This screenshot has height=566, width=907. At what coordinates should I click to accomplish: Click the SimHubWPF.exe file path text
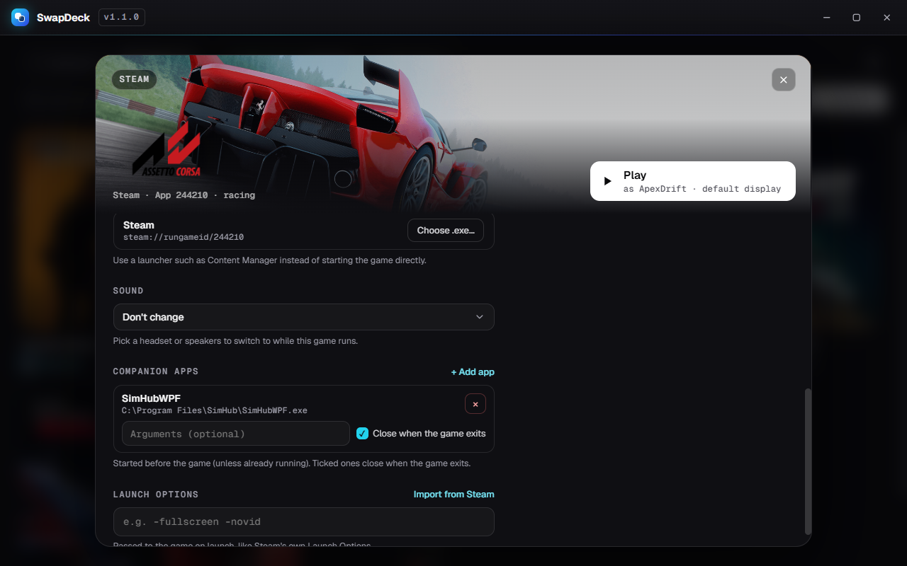coord(215,410)
